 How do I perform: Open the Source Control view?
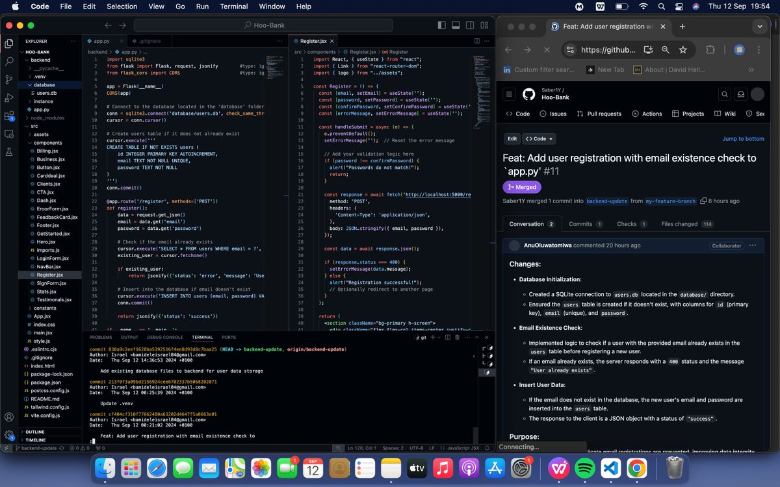click(x=9, y=80)
